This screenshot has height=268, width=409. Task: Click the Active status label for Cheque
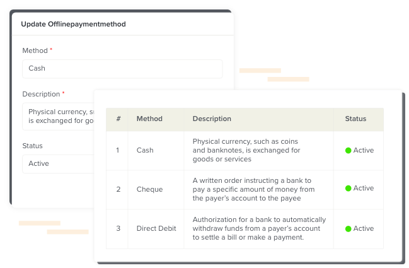364,188
